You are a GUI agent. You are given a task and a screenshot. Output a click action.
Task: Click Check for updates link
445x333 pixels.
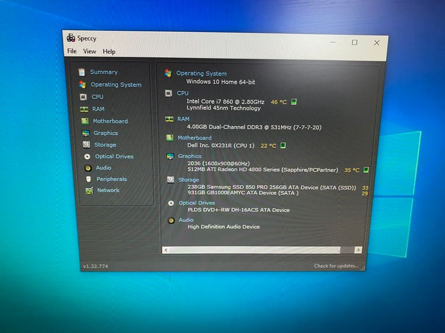tap(336, 265)
